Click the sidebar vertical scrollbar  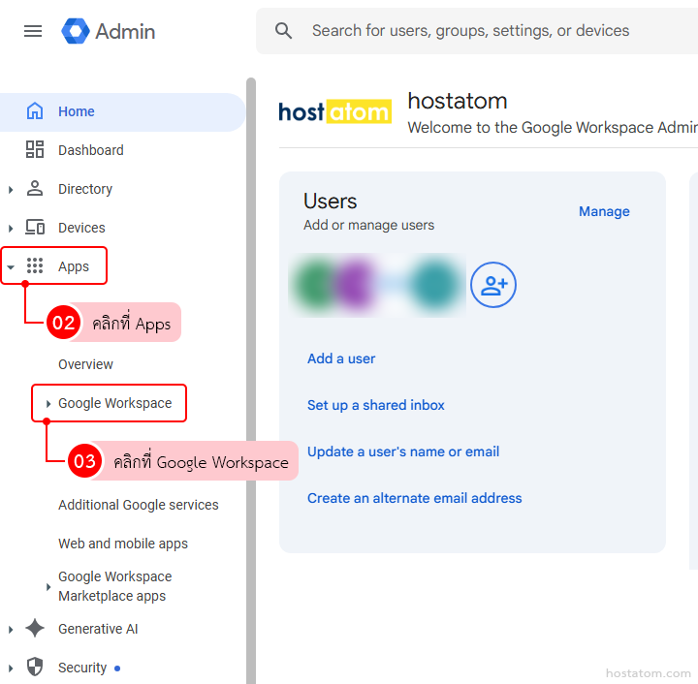point(251,380)
